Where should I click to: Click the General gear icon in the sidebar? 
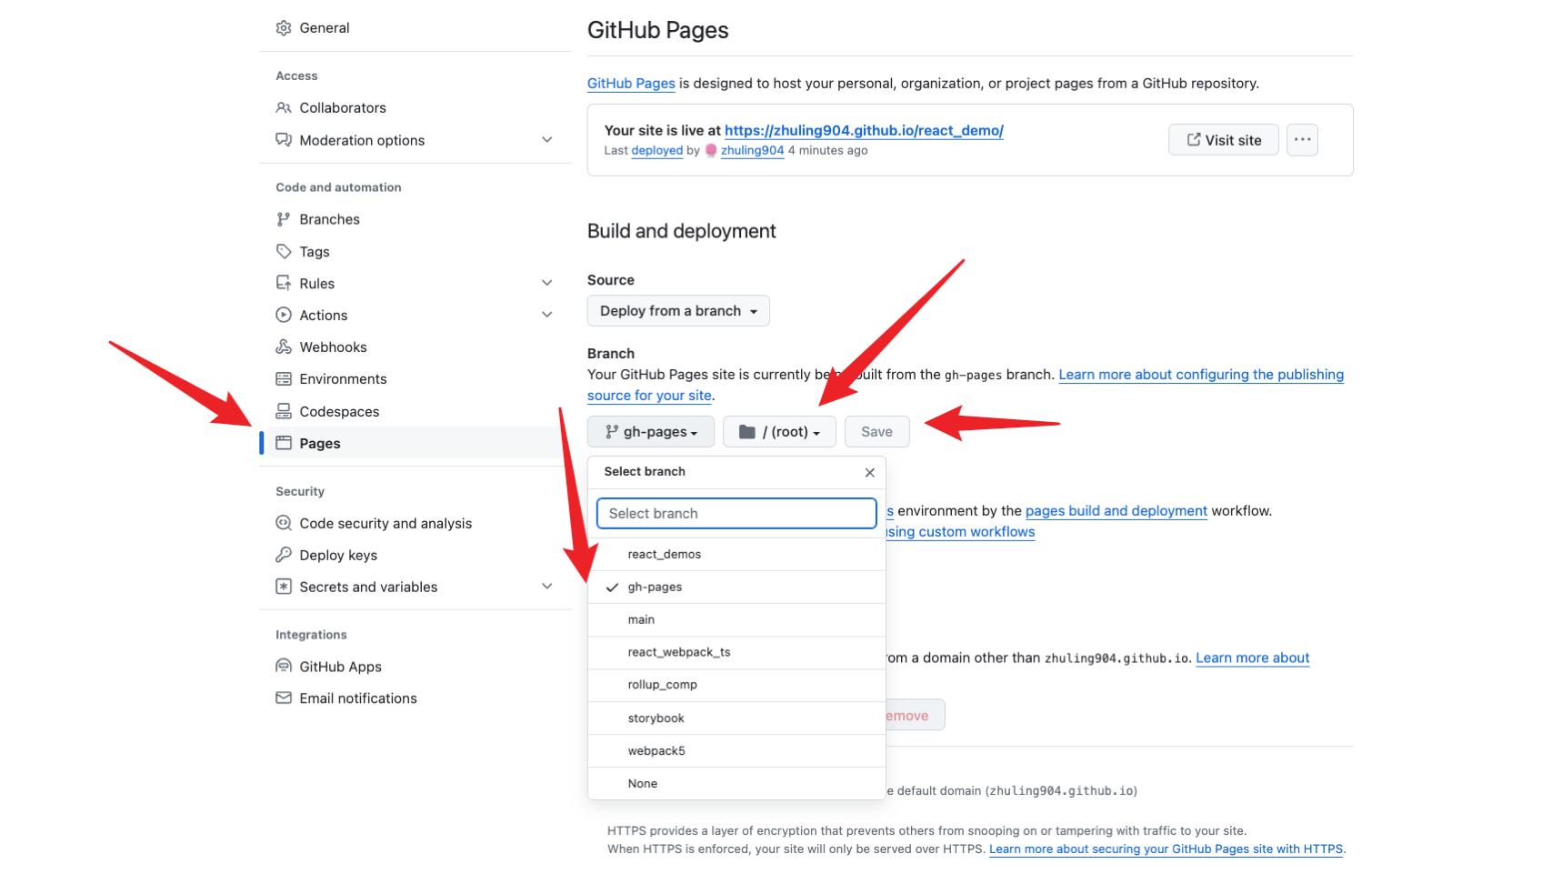click(284, 28)
